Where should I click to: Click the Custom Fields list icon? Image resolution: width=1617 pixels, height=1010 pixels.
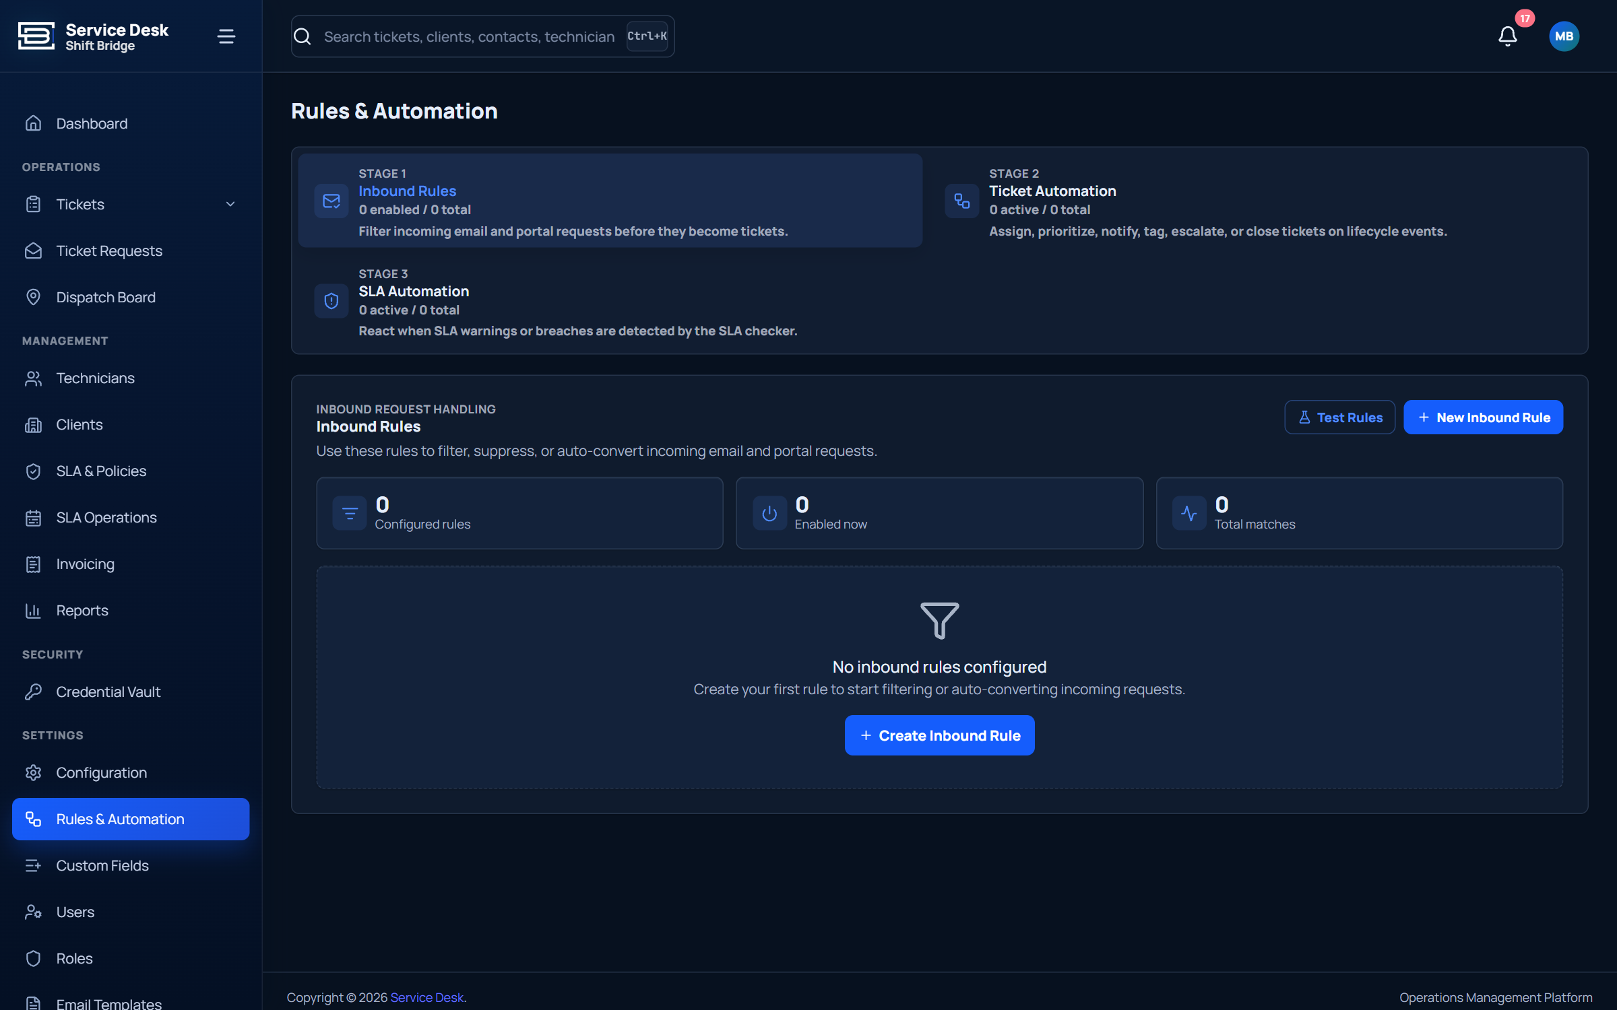(x=33, y=866)
